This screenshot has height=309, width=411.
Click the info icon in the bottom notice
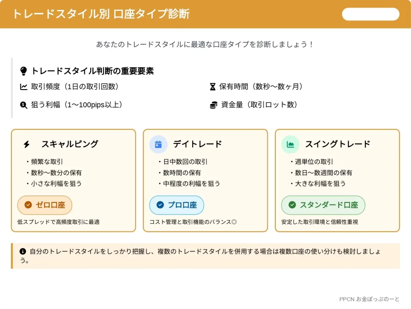23,251
